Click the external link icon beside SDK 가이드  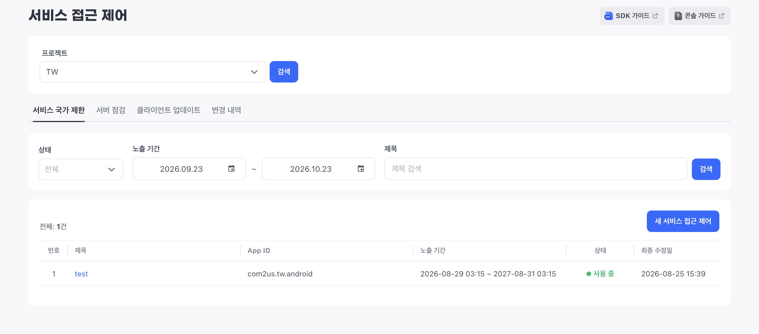(655, 16)
